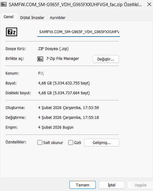Select the size 4,68 GB (5.034.632.755 bayt)
The image size is (153, 191).
point(64,83)
